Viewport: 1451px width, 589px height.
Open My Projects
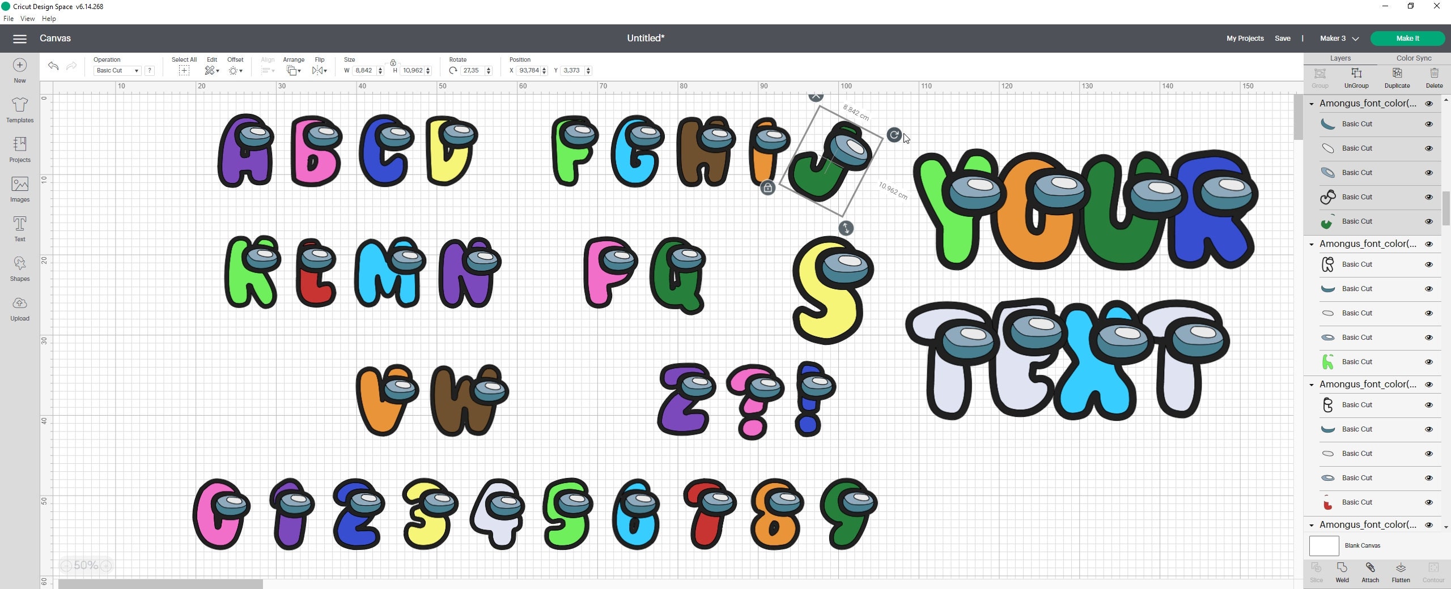coord(1245,38)
